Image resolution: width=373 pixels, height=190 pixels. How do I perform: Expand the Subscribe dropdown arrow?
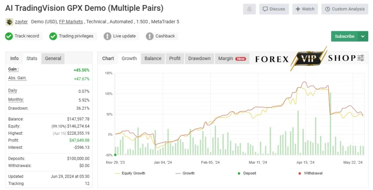pyautogui.click(x=363, y=36)
